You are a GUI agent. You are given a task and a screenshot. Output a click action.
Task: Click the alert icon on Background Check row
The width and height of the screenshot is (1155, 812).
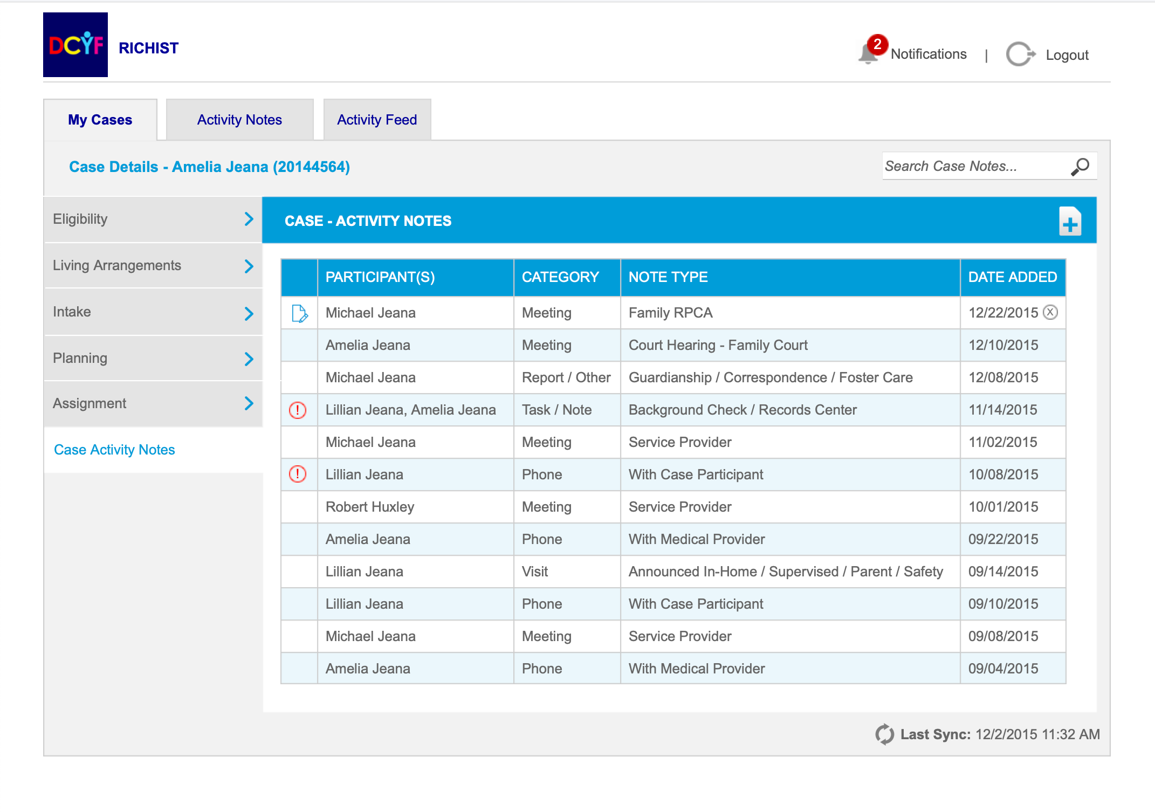[x=298, y=410]
